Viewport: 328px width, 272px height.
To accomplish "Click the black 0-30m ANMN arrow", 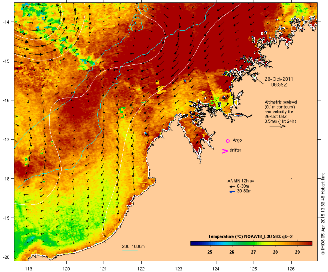I will click(232, 187).
